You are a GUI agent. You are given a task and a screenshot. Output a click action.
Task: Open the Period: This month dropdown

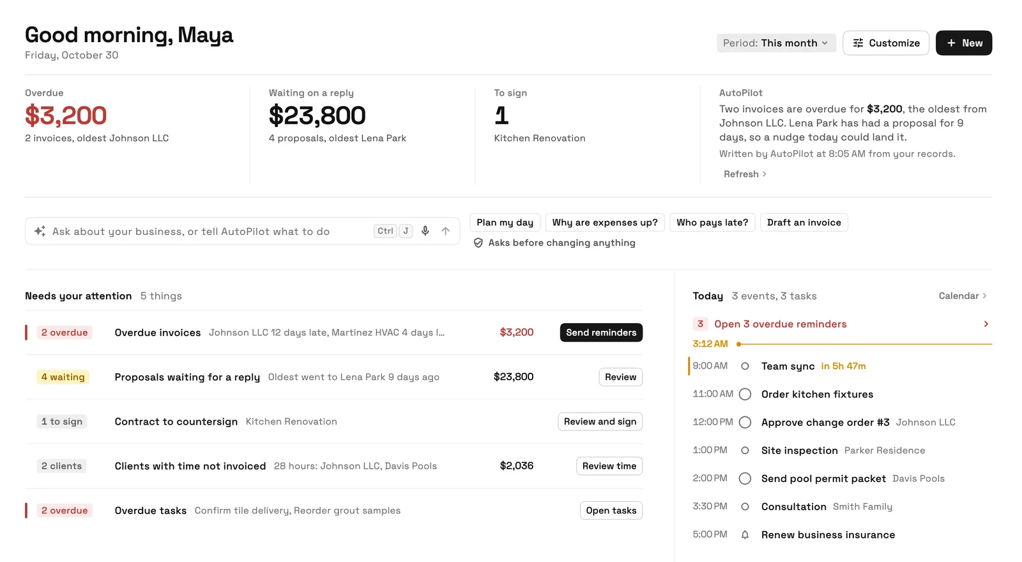776,43
